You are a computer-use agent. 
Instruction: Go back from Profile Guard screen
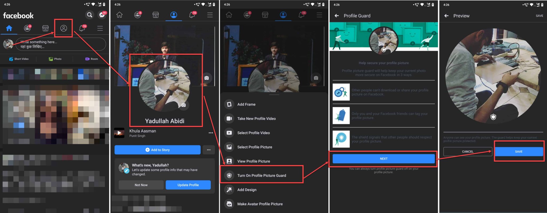[337, 16]
